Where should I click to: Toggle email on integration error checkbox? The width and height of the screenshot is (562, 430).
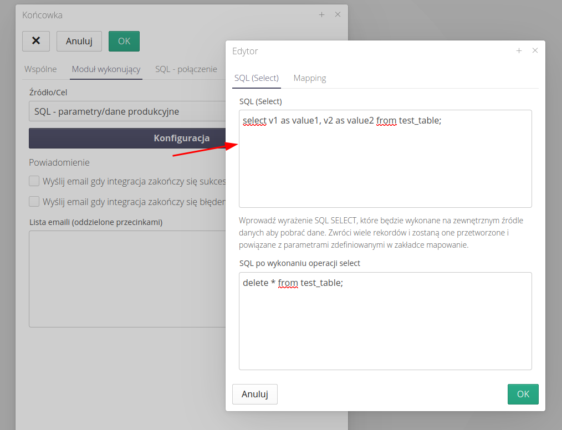34,201
